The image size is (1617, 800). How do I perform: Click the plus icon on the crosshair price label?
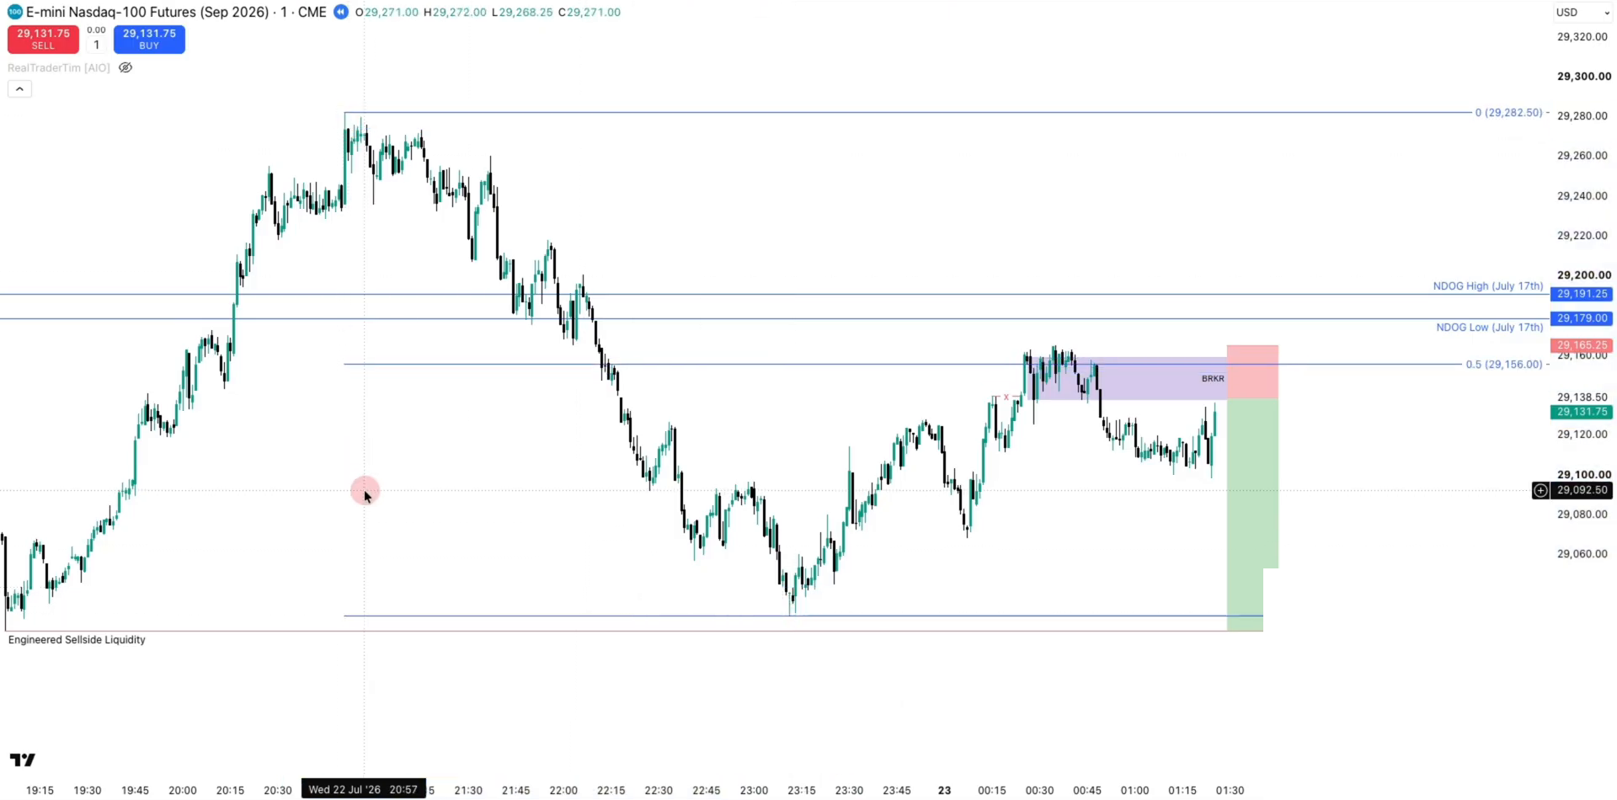click(x=1540, y=490)
